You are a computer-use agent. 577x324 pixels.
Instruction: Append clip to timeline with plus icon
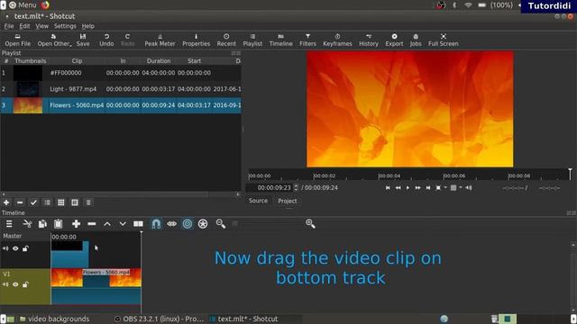[x=76, y=224]
